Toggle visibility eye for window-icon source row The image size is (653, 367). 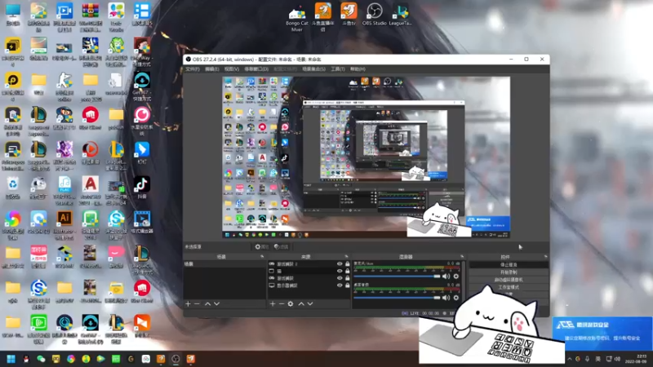[x=340, y=271]
